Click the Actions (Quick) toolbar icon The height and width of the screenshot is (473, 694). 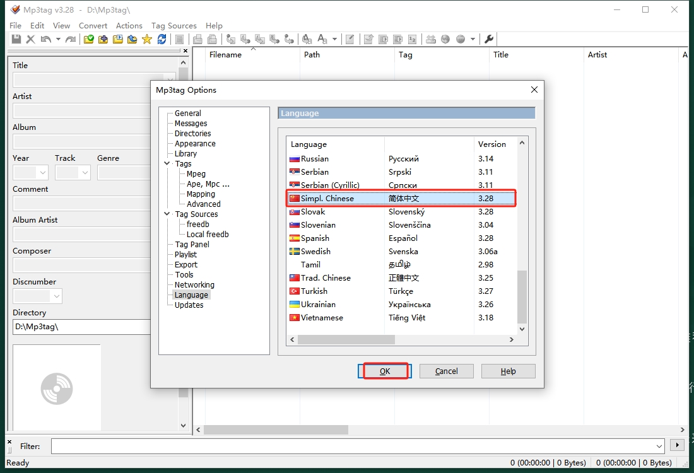(322, 39)
